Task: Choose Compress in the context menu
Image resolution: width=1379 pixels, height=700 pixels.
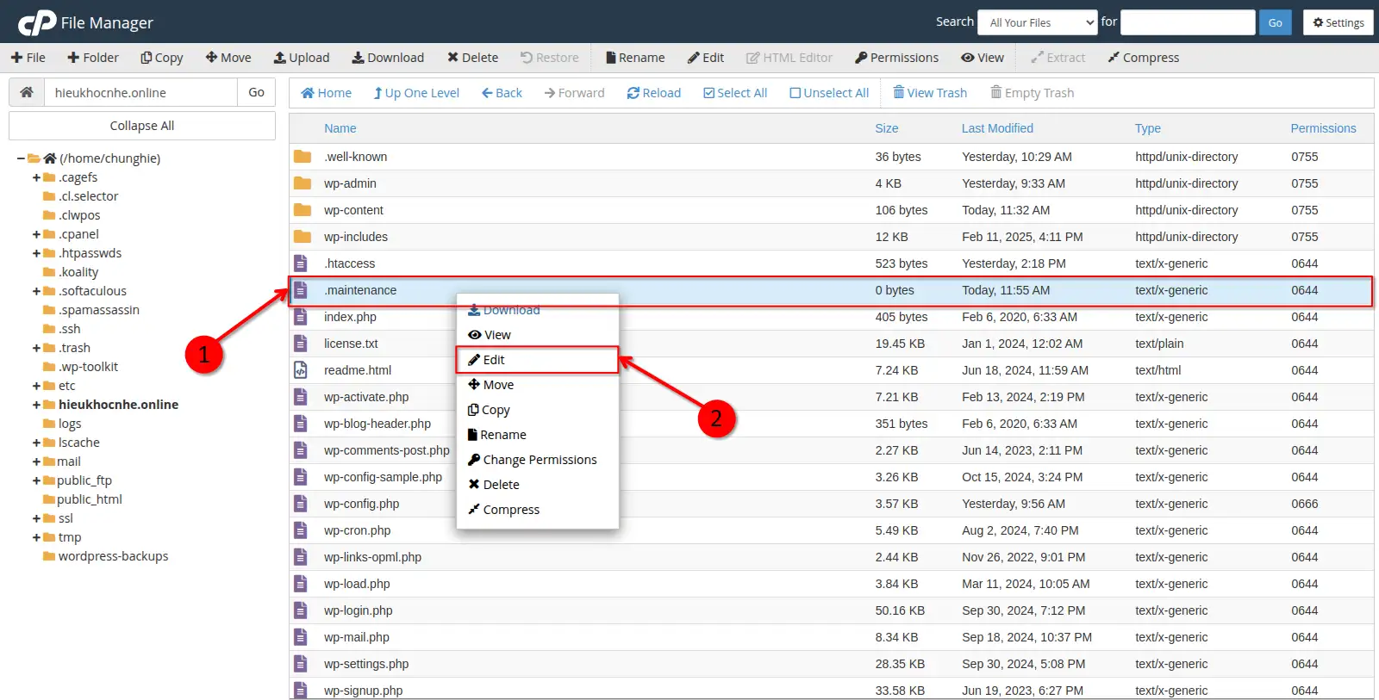Action: coord(537,510)
